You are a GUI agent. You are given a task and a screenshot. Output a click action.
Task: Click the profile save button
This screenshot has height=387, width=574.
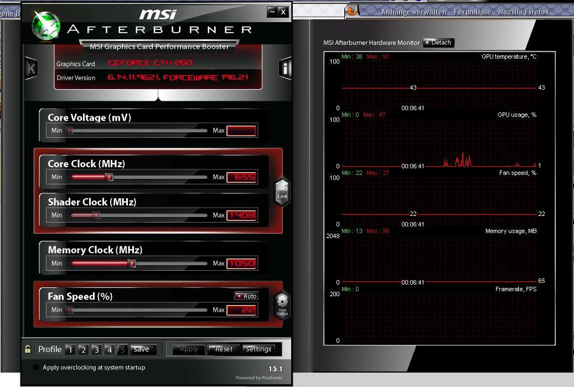[143, 349]
